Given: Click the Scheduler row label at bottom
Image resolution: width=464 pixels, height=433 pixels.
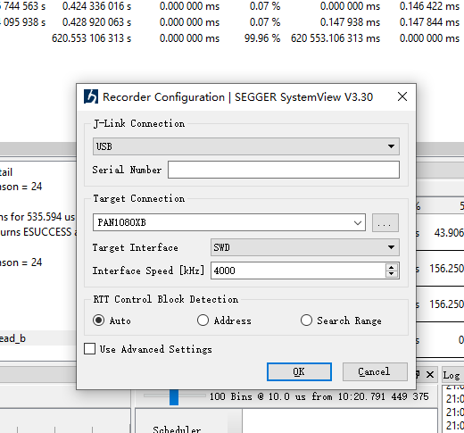Looking at the screenshot, I should pos(177,429).
